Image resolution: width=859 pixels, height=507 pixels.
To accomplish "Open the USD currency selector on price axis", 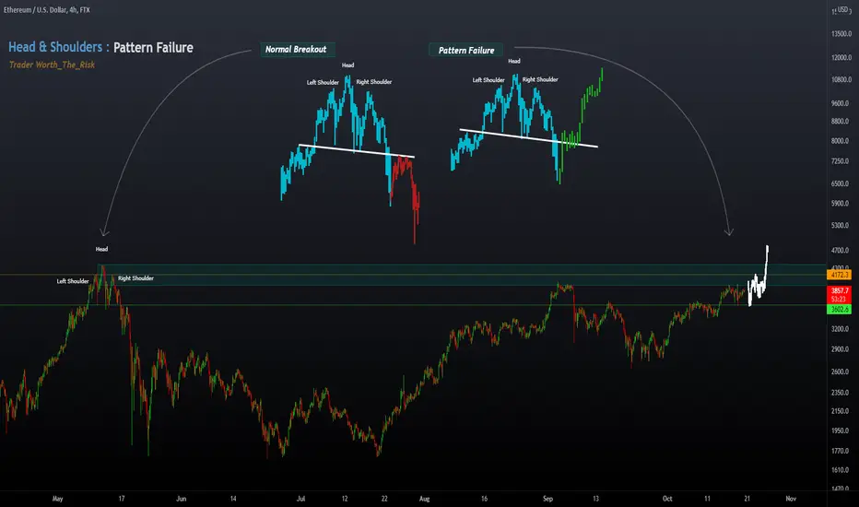I will click(x=842, y=10).
